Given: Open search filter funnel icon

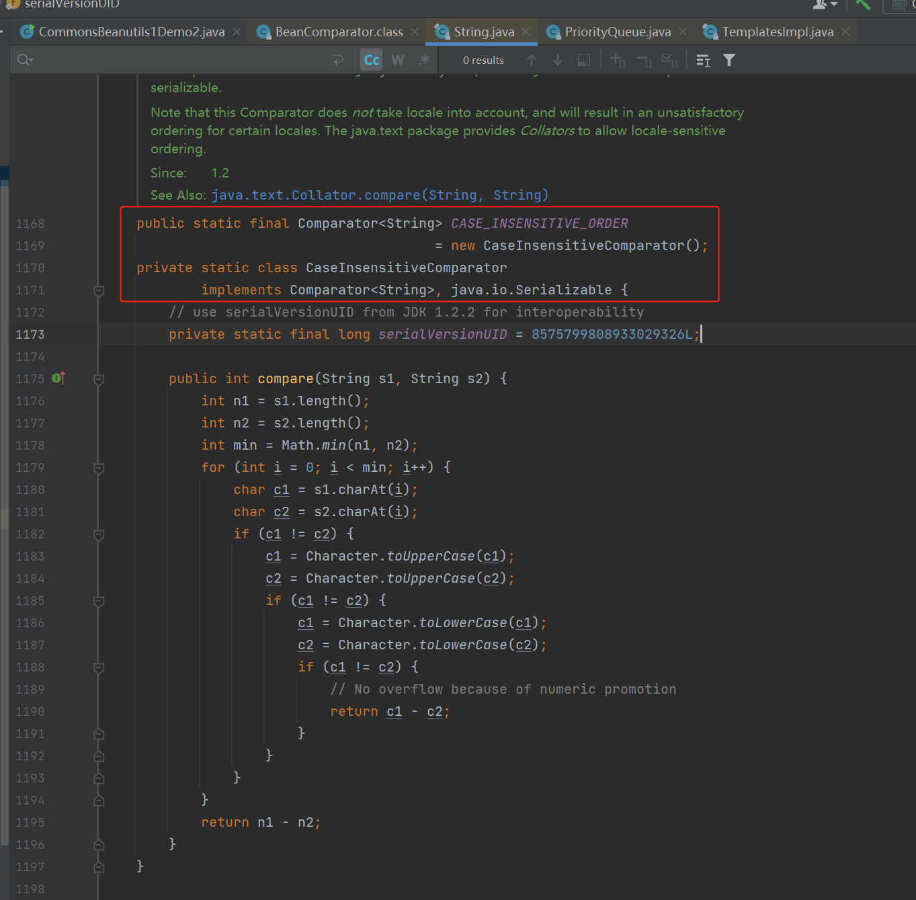Looking at the screenshot, I should pos(729,60).
